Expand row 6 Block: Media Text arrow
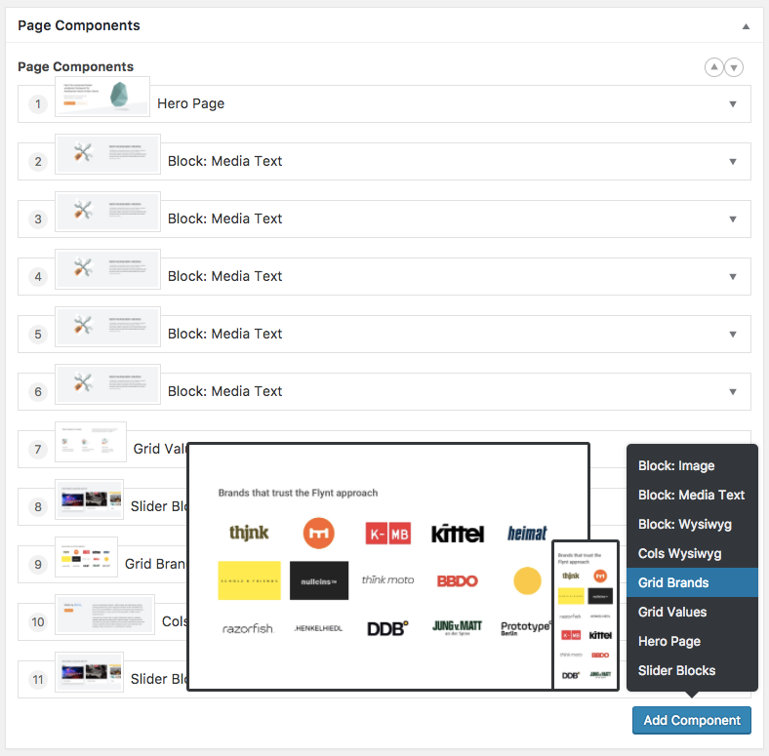 [733, 392]
